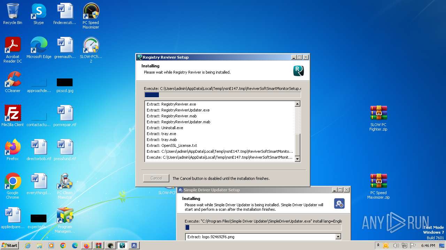Launch PC Speed Maximizer desktop shortcut
The image size is (446, 250).
click(91, 16)
